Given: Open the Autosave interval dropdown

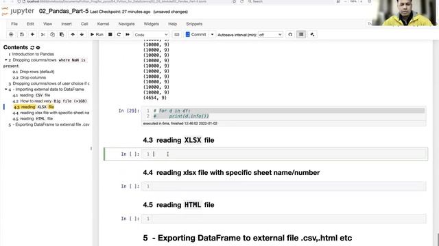Looking at the screenshot, I should pyautogui.click(x=270, y=35).
